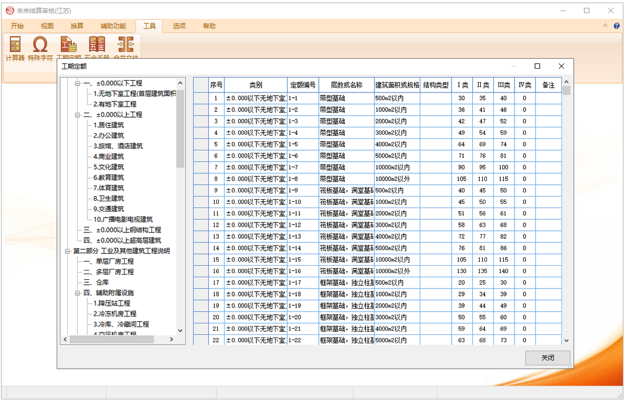Open the 换算 ribbon tab
Screen dimensions: 625x402
(x=77, y=26)
